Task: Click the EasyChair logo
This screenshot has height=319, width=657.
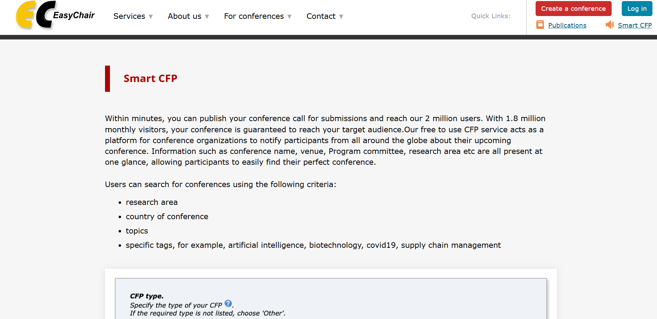Action: [55, 15]
